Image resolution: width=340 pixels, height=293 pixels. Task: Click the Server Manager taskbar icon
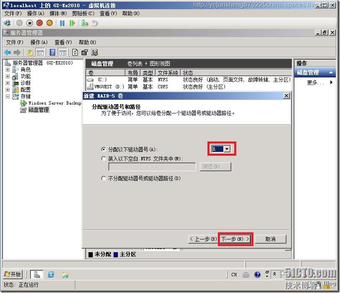pos(37,275)
